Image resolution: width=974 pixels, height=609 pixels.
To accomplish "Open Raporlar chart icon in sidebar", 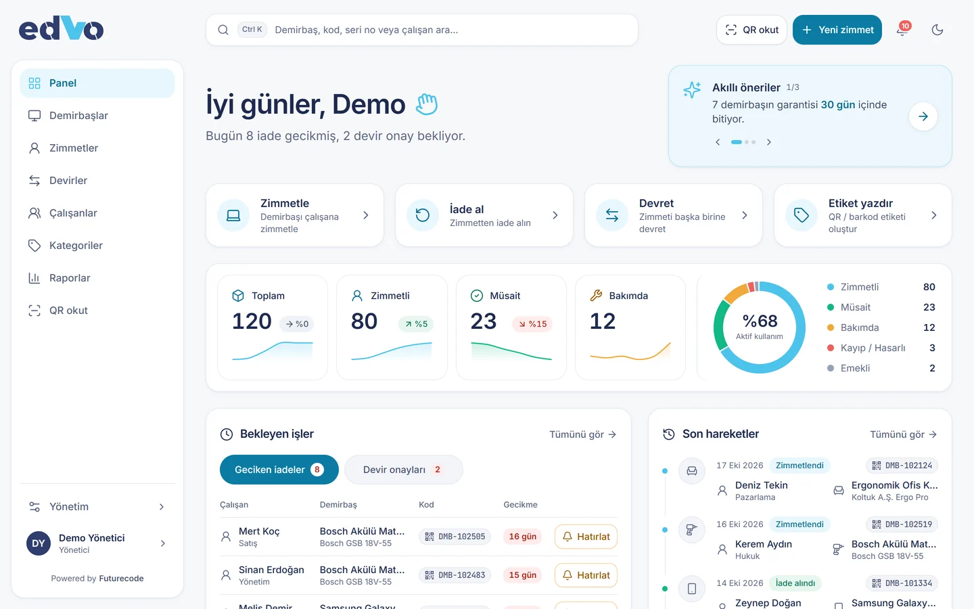I will tap(34, 278).
